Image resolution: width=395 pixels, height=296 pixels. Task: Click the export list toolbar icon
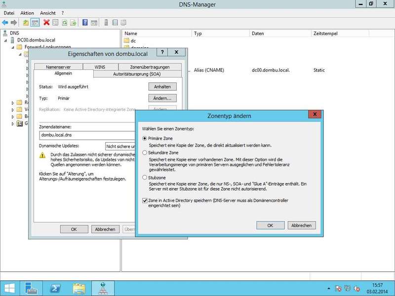click(73, 22)
